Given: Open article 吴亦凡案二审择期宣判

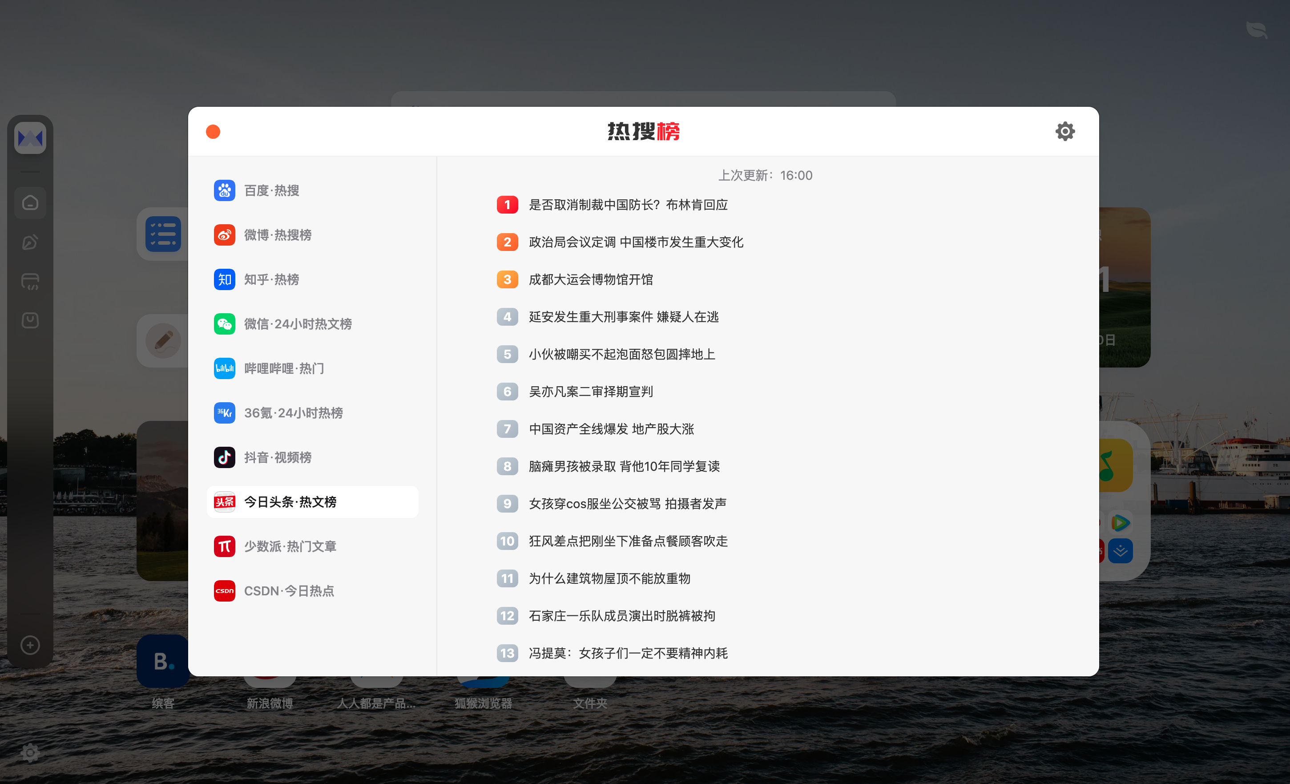Looking at the screenshot, I should point(591,392).
